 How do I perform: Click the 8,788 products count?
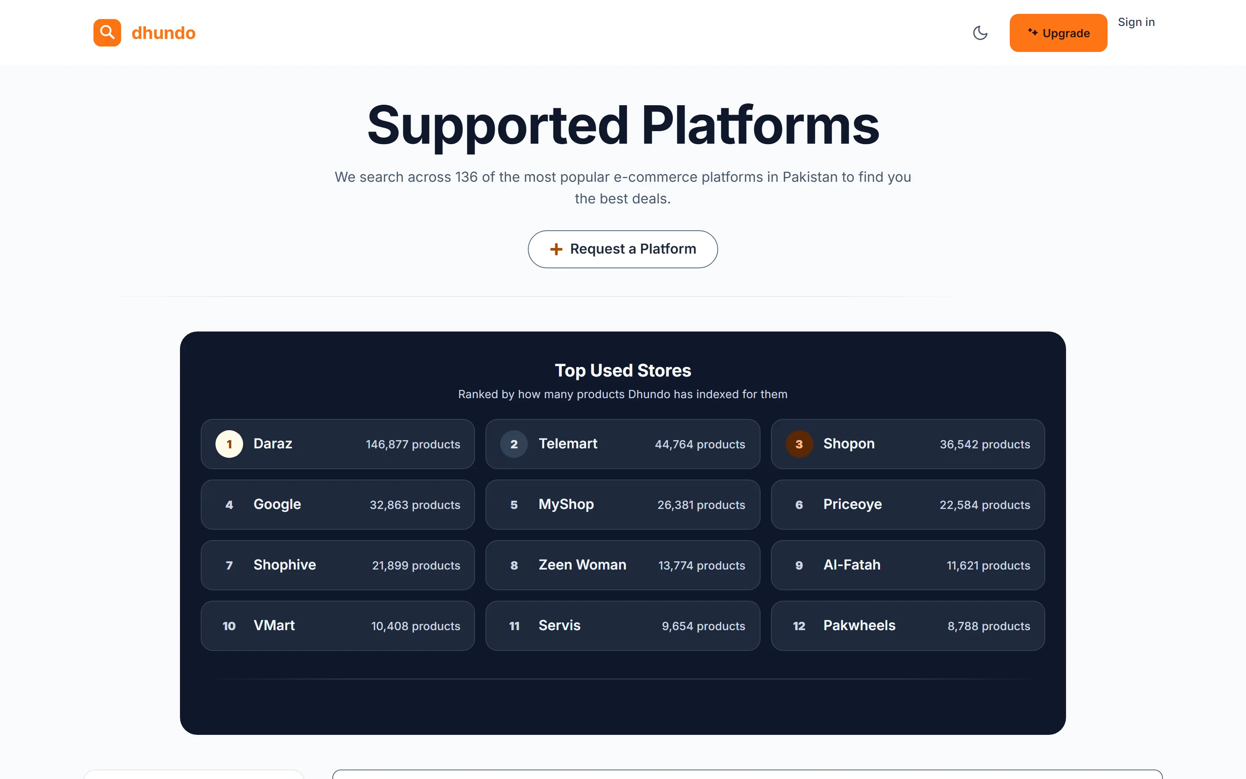pos(989,626)
